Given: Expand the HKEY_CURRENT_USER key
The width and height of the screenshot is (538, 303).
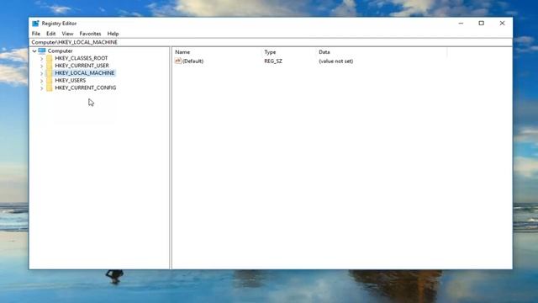Looking at the screenshot, I should coord(41,66).
